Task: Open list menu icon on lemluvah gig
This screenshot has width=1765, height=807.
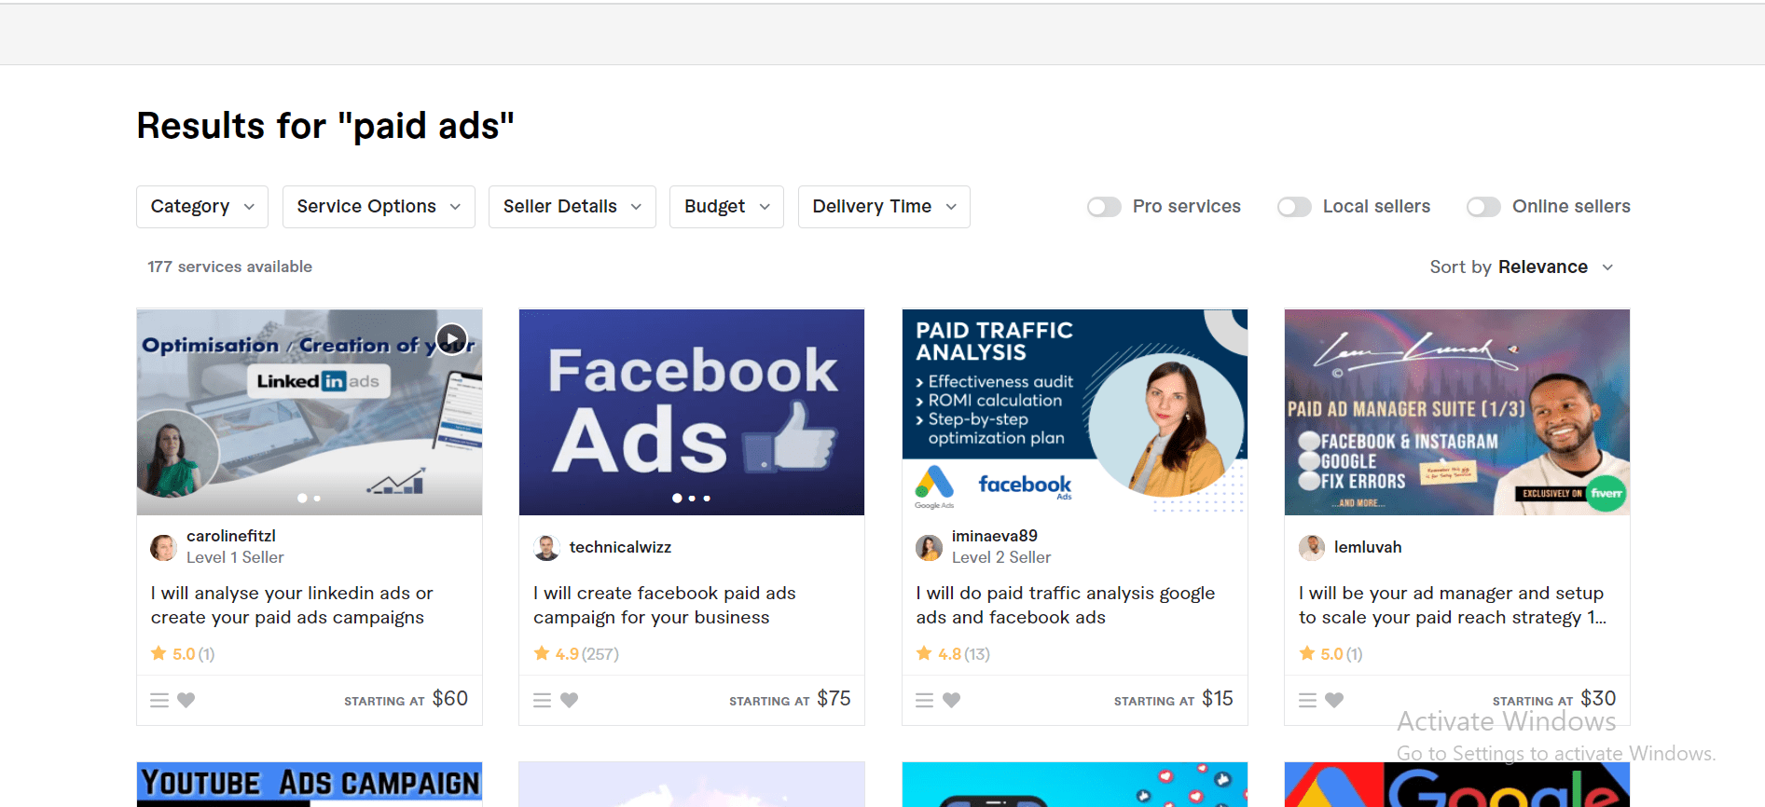Action: point(1308,700)
